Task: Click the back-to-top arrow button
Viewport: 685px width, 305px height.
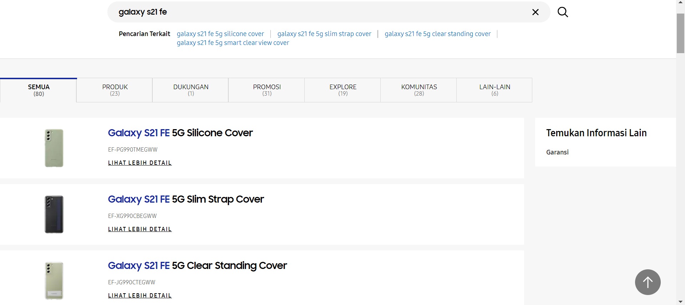Action: [x=648, y=282]
